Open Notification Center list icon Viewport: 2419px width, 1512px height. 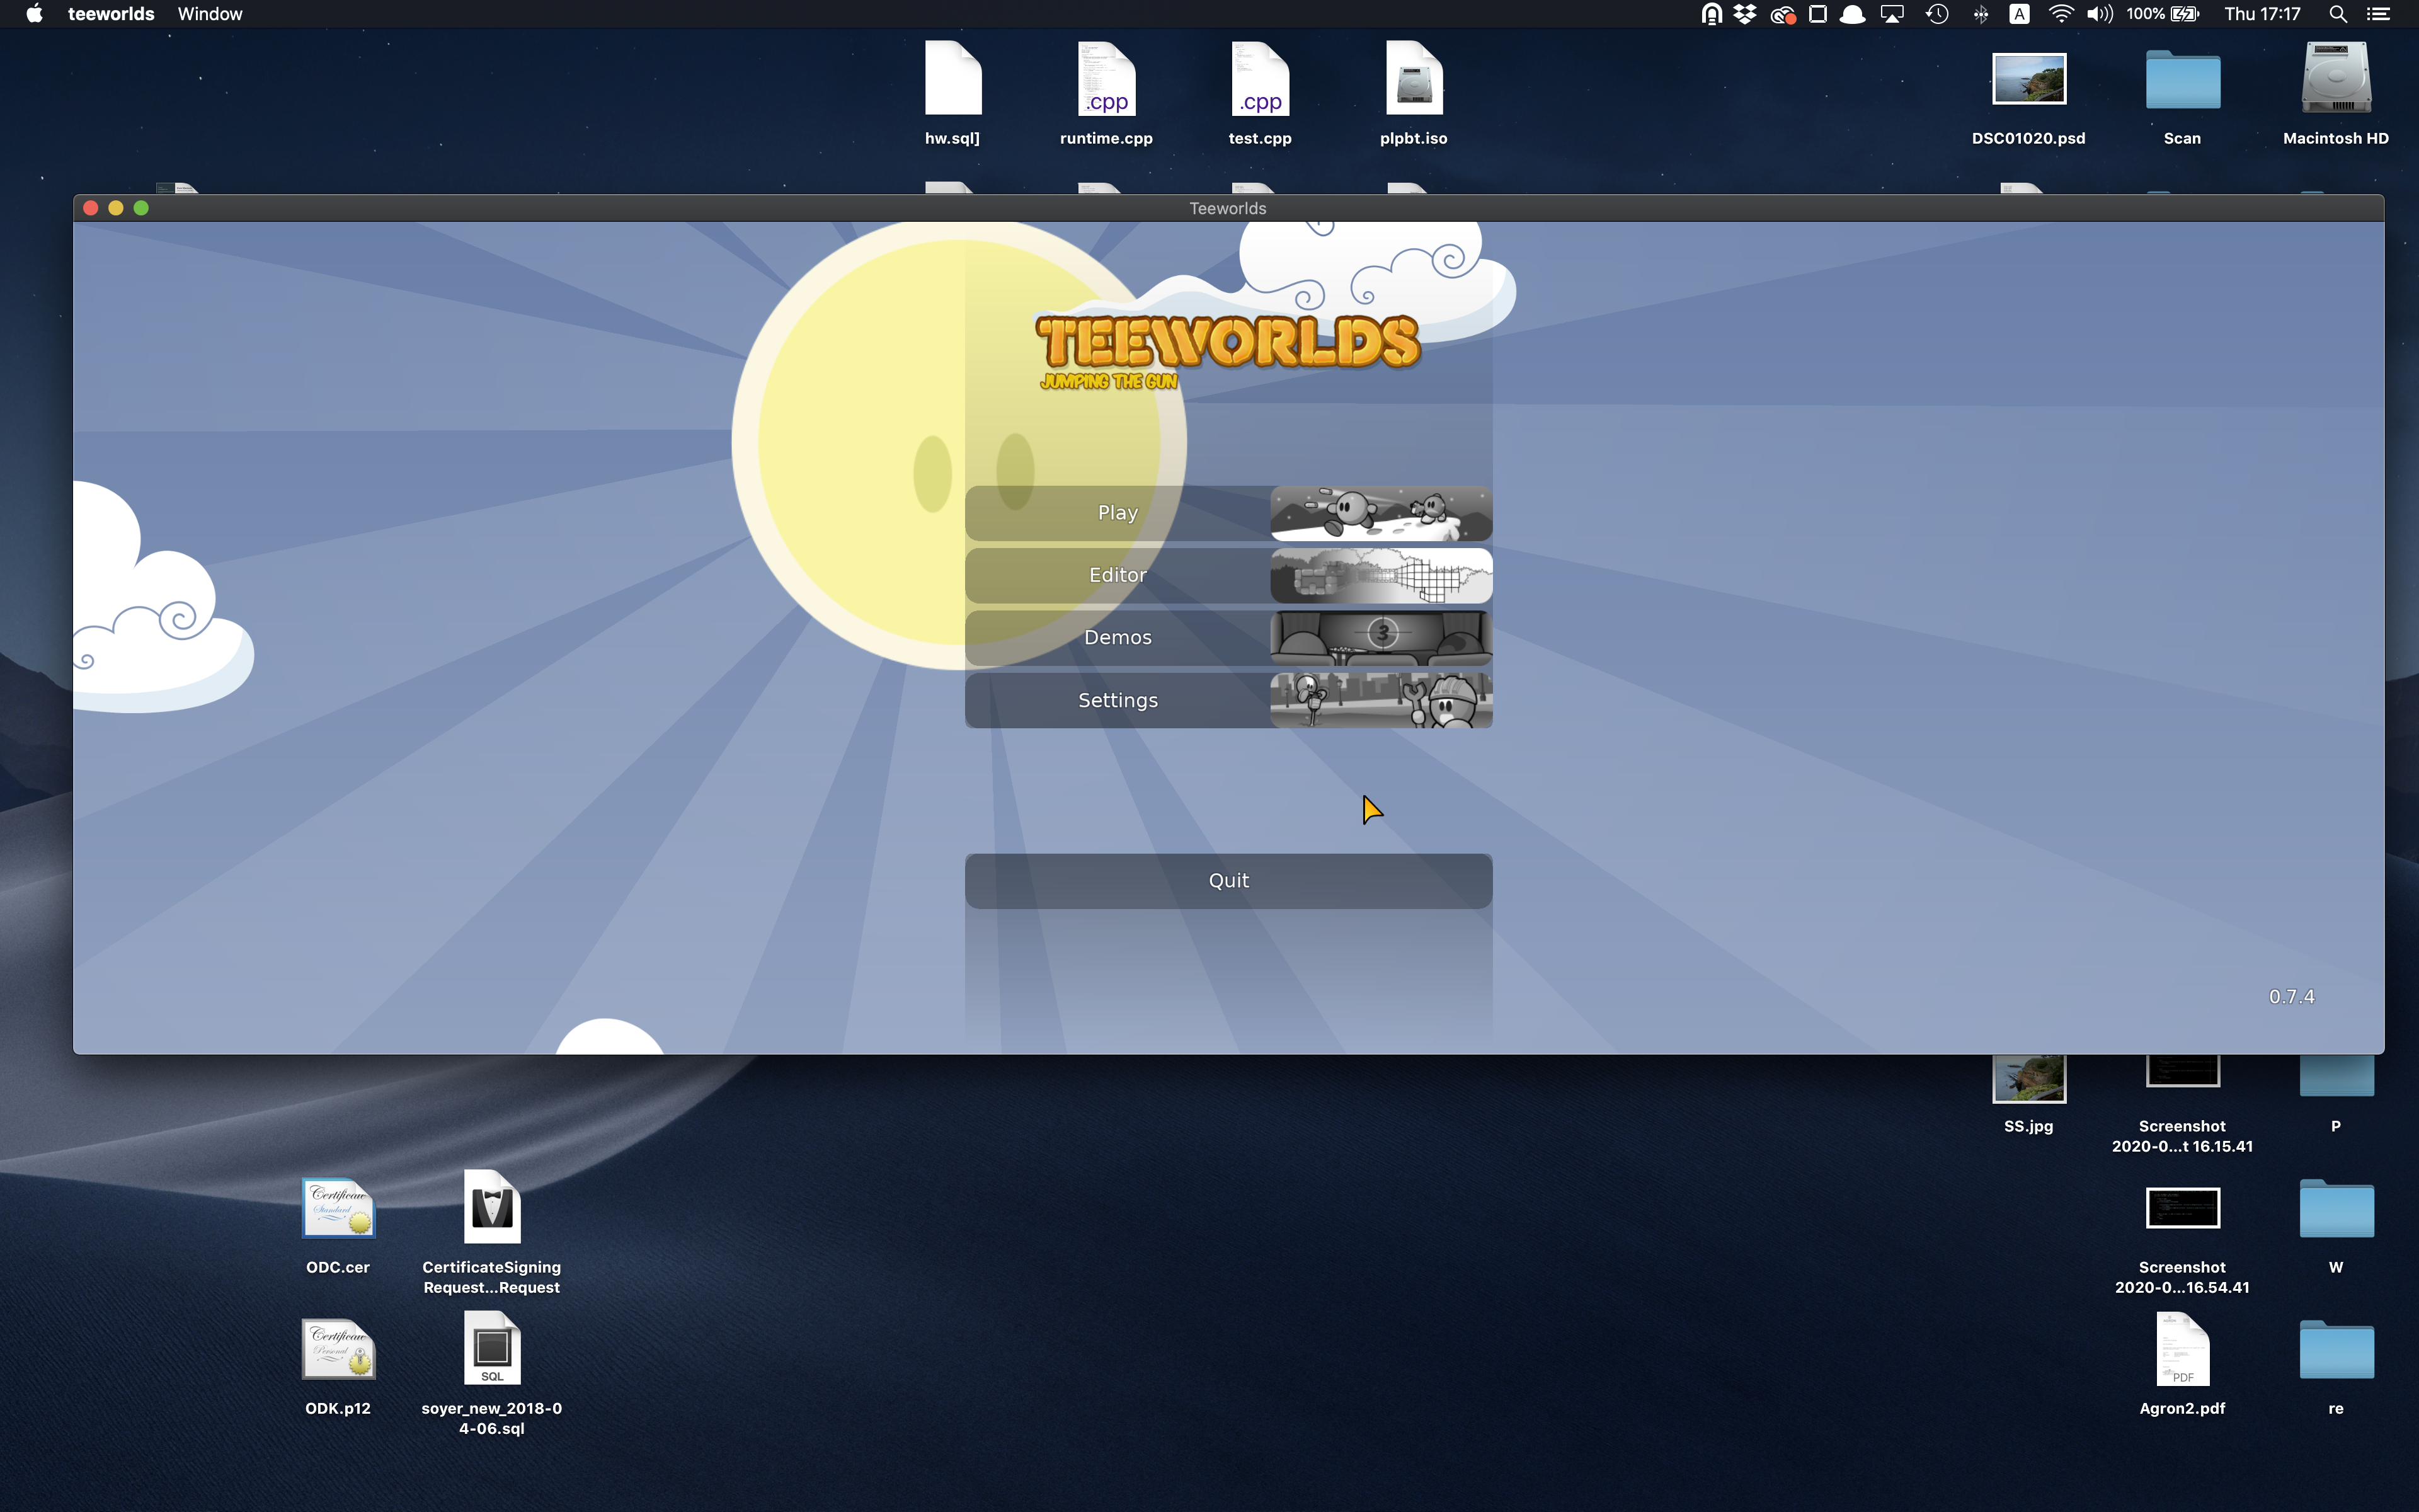(2379, 14)
